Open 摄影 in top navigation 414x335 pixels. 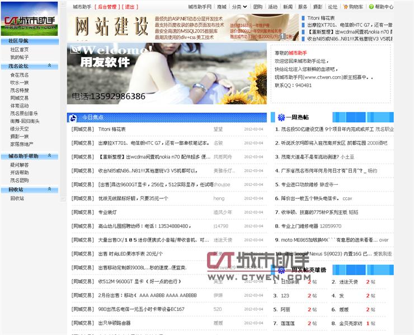pyautogui.click(x=318, y=7)
